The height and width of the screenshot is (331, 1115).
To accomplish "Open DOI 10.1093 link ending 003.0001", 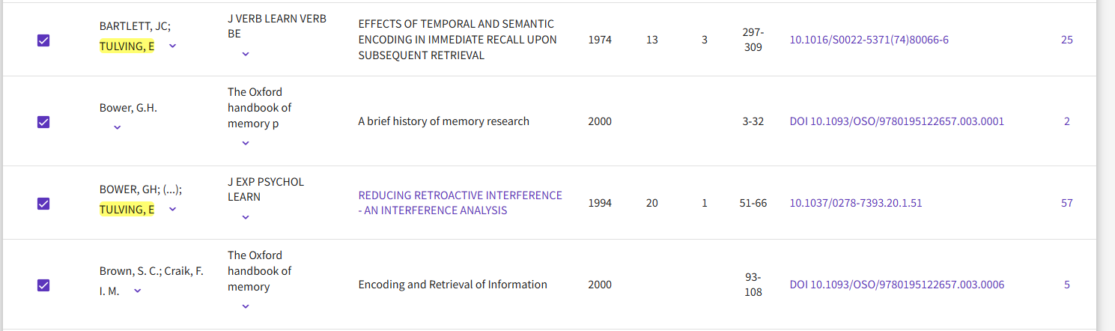I will [x=896, y=121].
